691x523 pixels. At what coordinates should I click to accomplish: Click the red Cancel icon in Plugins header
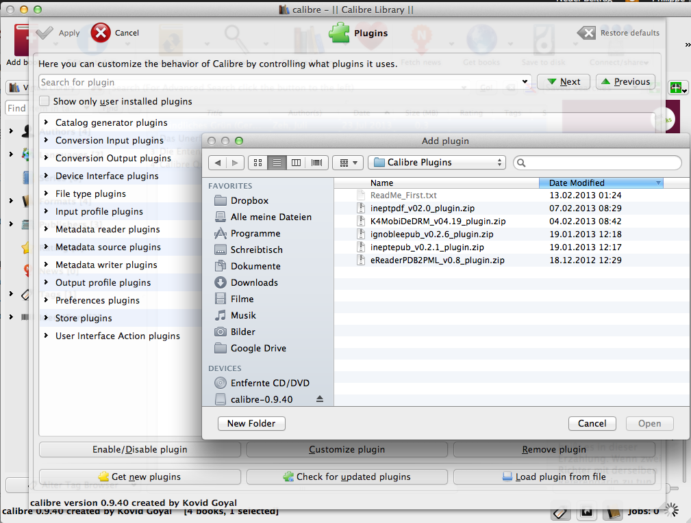point(101,33)
